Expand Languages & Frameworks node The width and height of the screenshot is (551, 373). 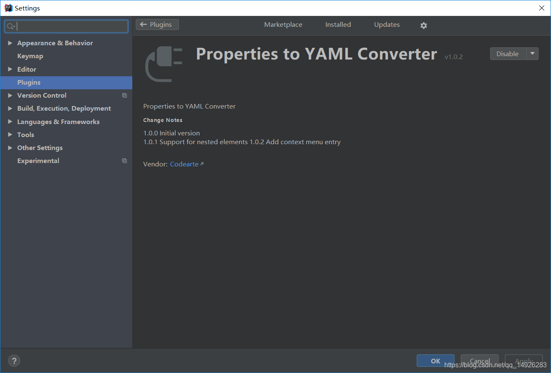pos(10,122)
